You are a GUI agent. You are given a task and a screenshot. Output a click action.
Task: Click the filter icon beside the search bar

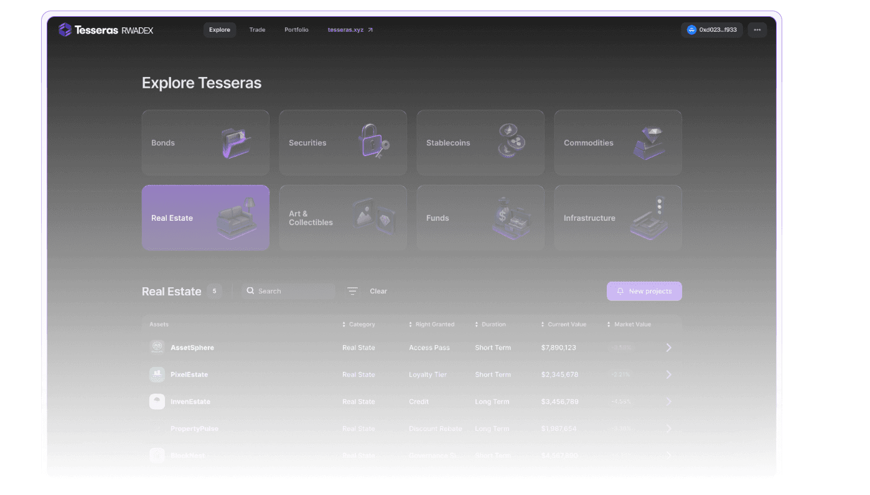click(352, 291)
